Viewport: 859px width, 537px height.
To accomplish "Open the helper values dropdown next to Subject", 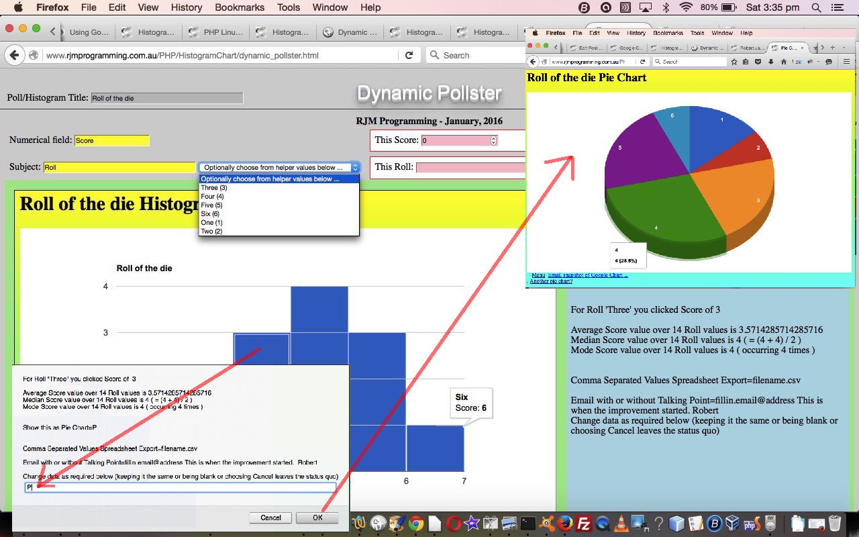I will (x=279, y=167).
